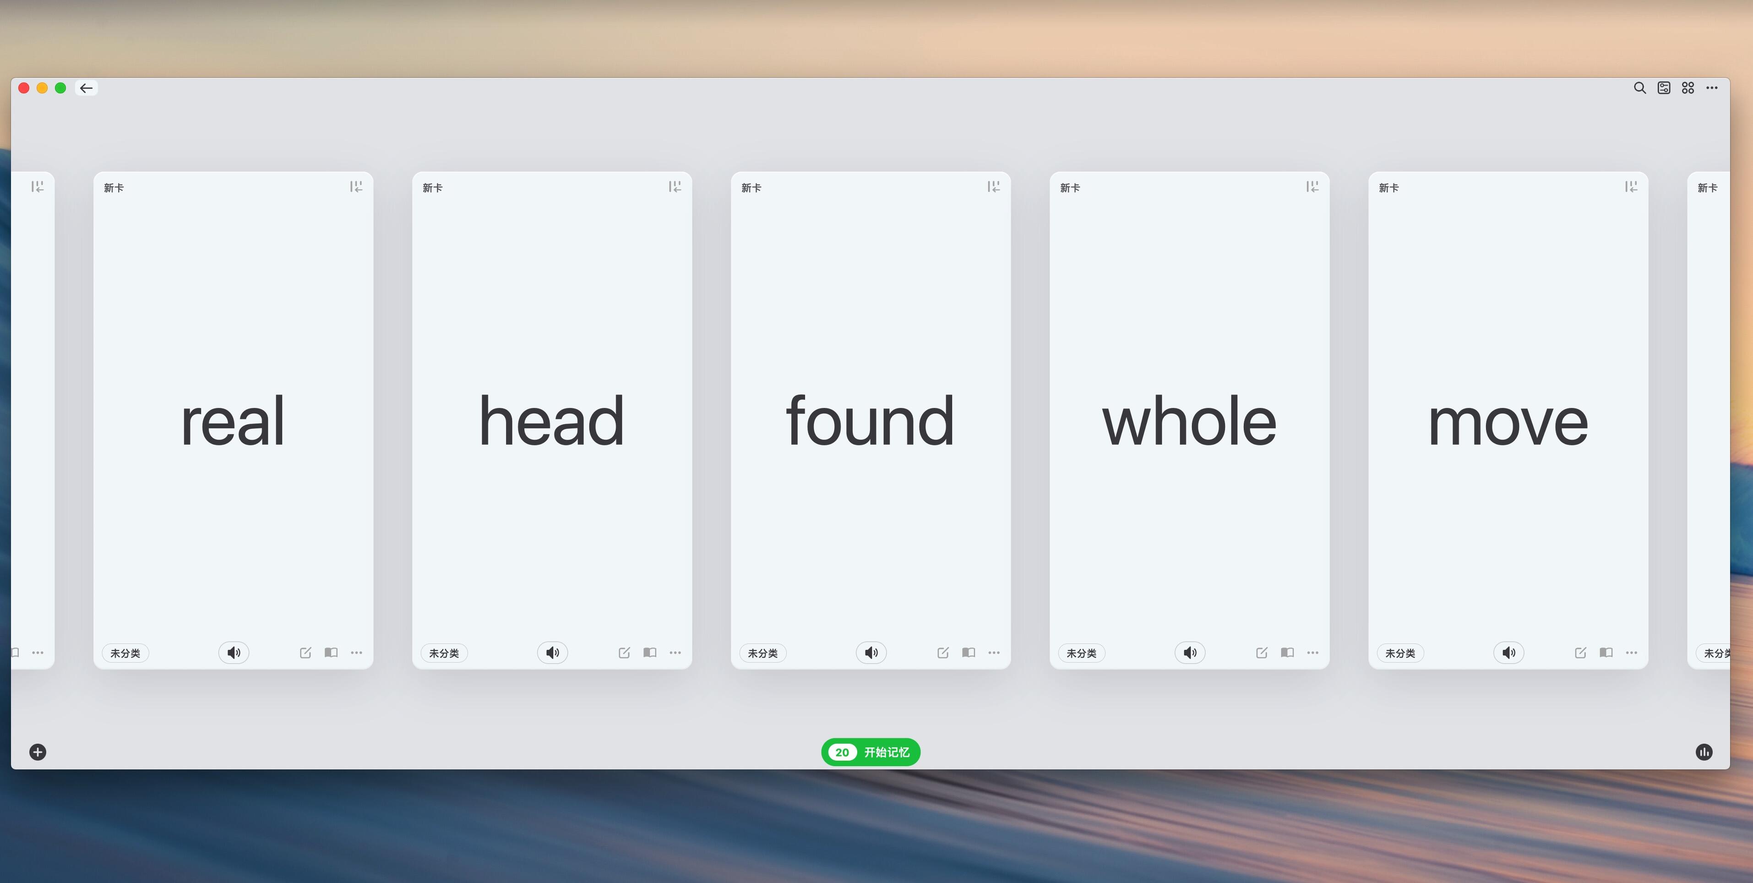The height and width of the screenshot is (883, 1753).
Task: Open more options on 'move' card
Action: pyautogui.click(x=1631, y=652)
